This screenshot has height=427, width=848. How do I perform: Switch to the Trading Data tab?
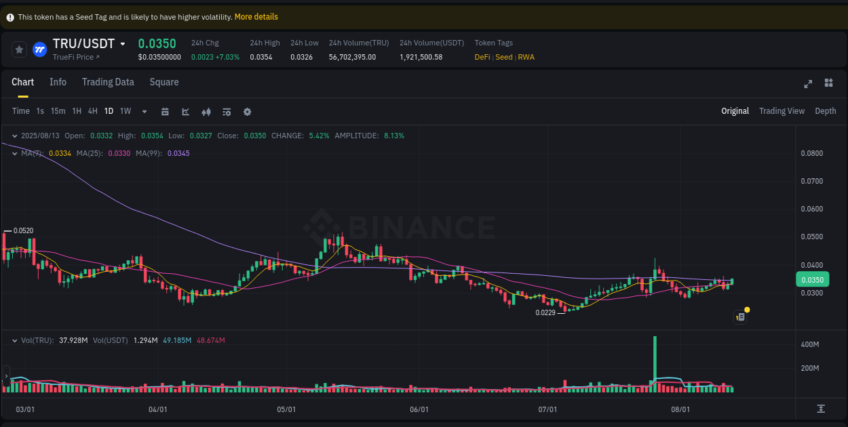click(x=108, y=81)
